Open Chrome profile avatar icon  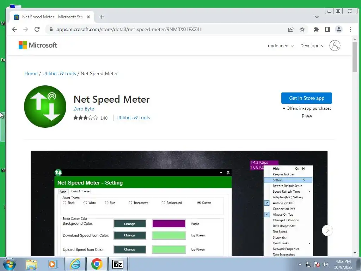(x=339, y=29)
